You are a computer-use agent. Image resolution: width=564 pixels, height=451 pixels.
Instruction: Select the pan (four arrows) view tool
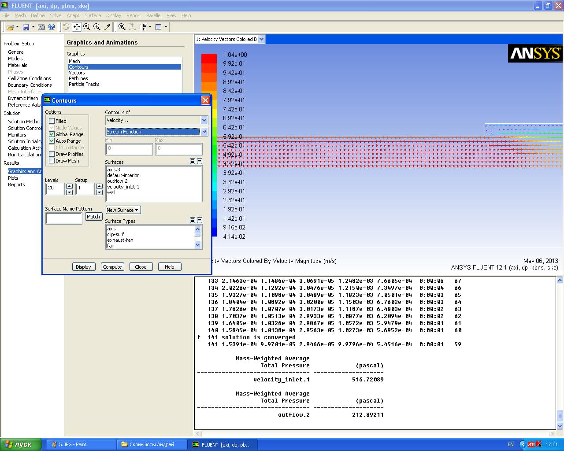77,27
